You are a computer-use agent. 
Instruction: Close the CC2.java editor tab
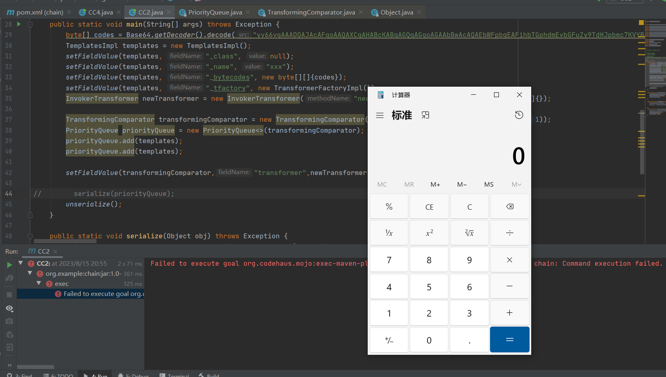point(169,12)
